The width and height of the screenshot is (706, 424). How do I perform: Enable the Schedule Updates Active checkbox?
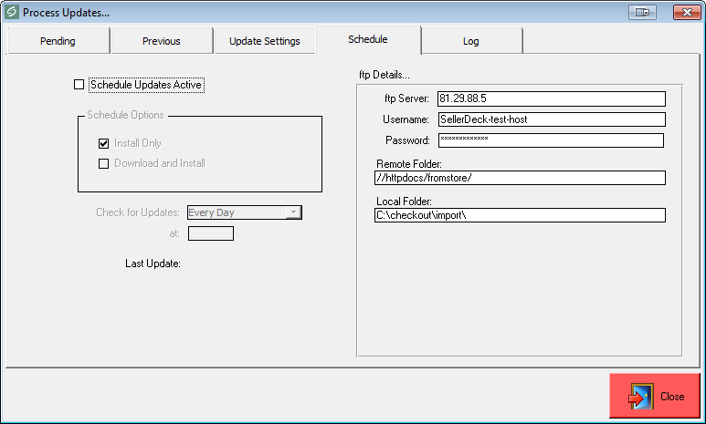coord(79,85)
